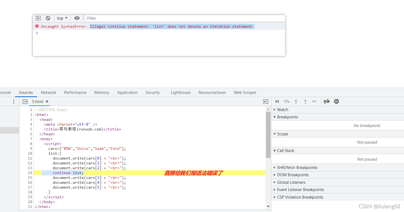Expand the Watch section

point(338,109)
